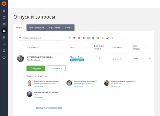
Task: Click Кудряшов Марк's avatar
Action: [69, 83]
